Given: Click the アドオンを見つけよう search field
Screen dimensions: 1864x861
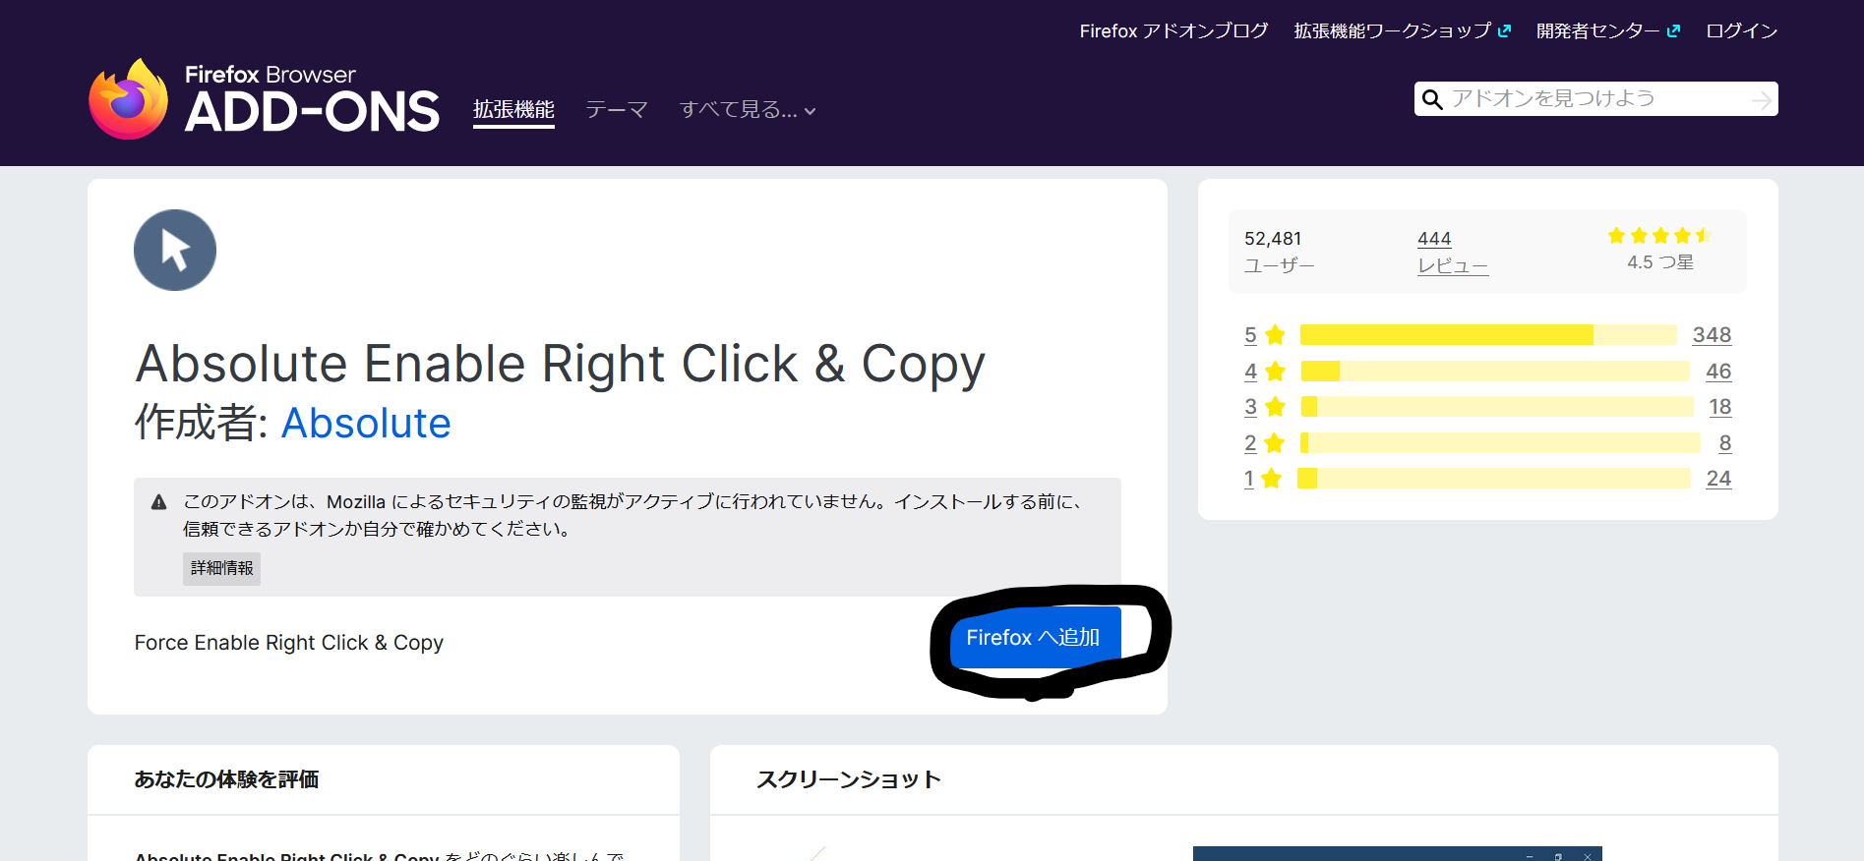Looking at the screenshot, I should click(1597, 99).
